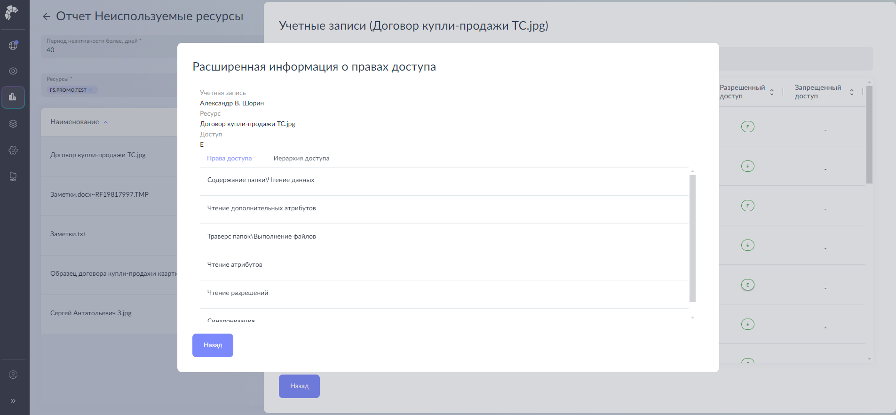Click the resource name in the access dialog
Image resolution: width=896 pixels, height=415 pixels.
tap(247, 124)
